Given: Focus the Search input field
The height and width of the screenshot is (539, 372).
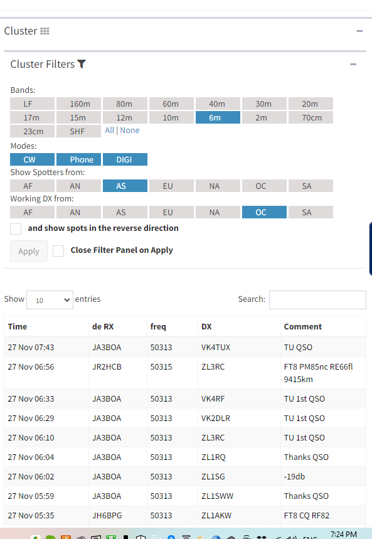Looking at the screenshot, I should (317, 300).
